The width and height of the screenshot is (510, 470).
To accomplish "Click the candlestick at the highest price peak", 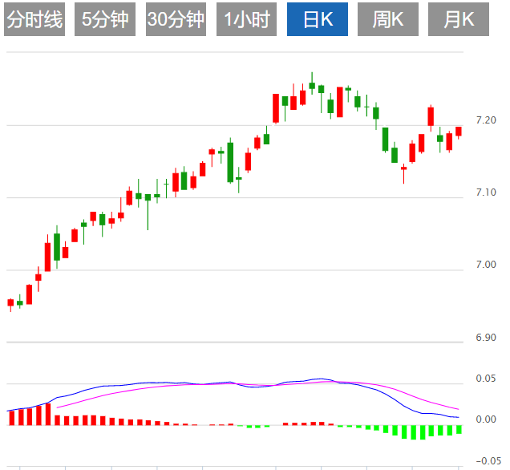I will [312, 84].
